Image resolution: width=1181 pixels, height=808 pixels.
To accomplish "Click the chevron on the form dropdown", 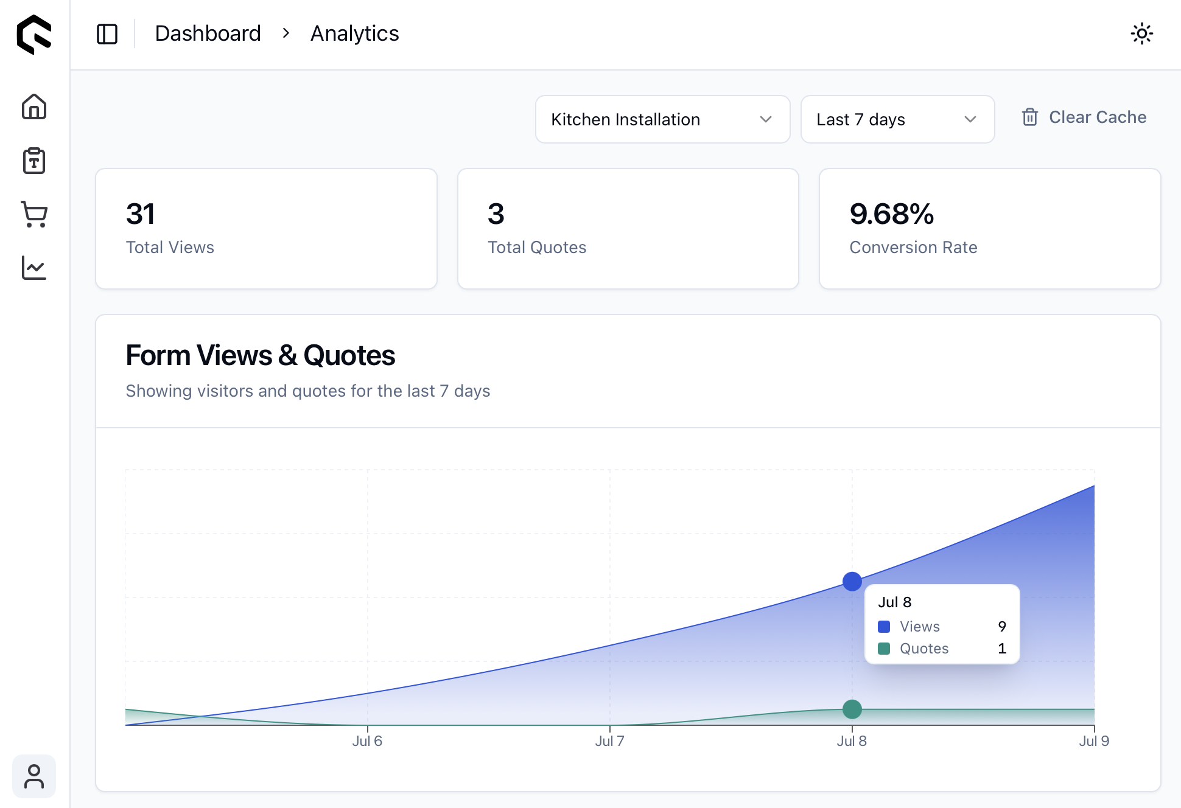I will coord(766,119).
